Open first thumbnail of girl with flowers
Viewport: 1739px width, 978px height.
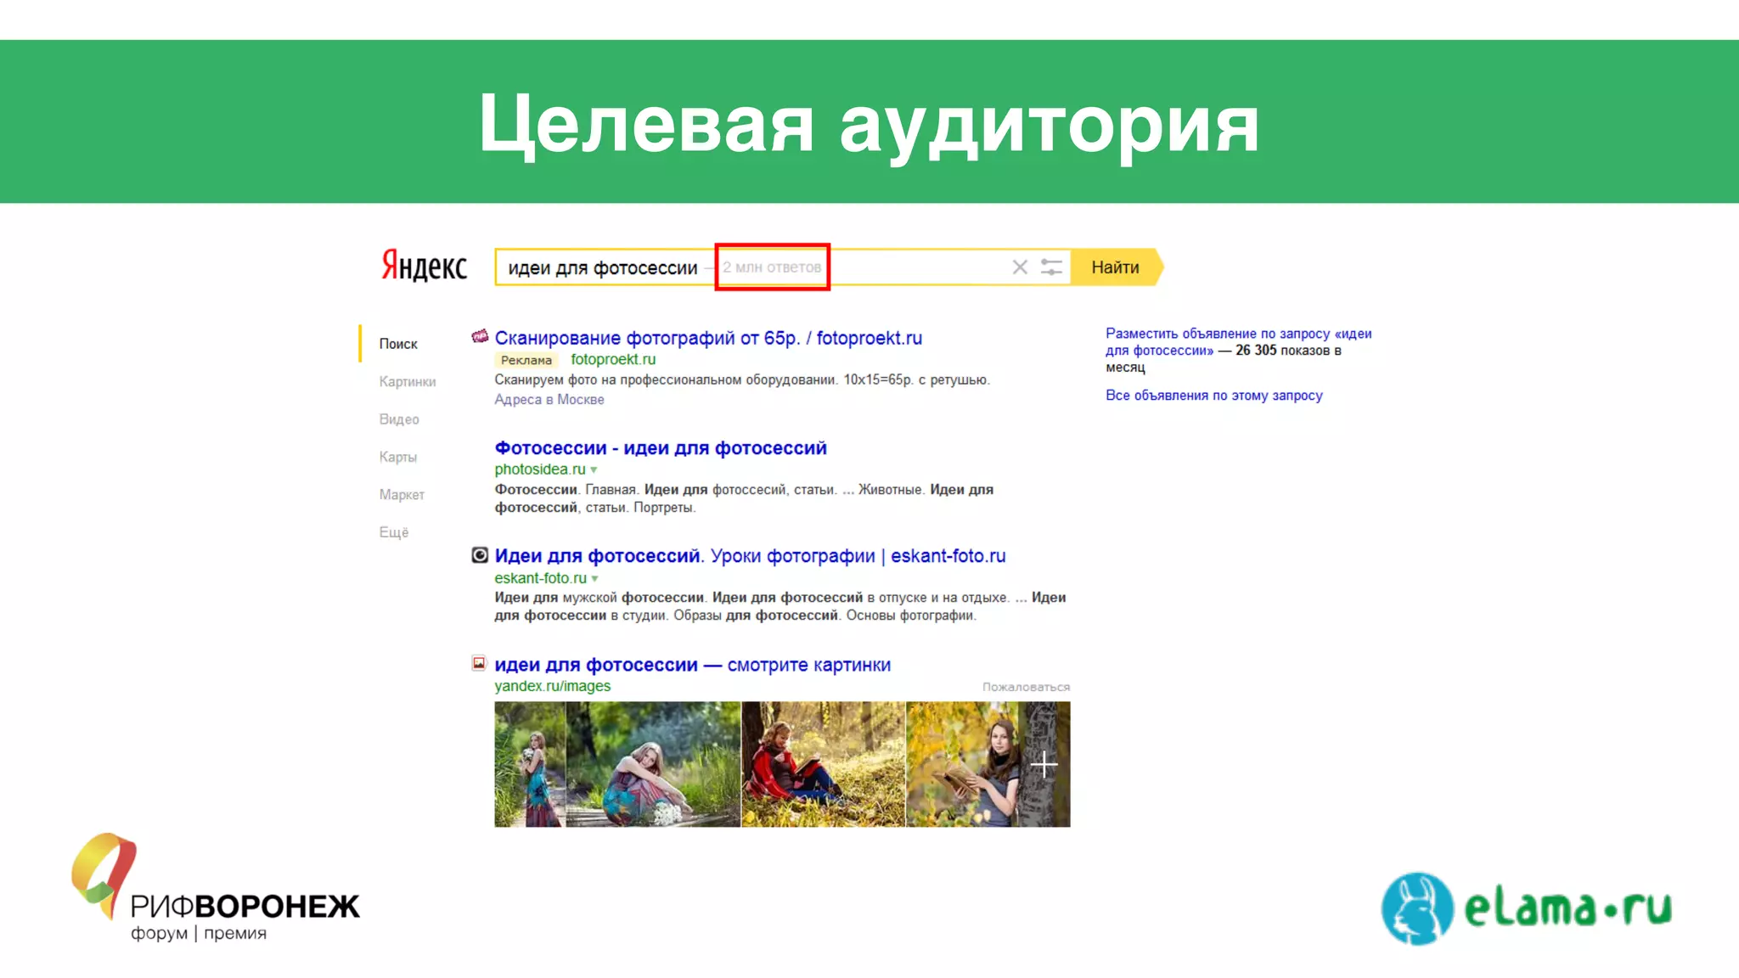point(530,764)
